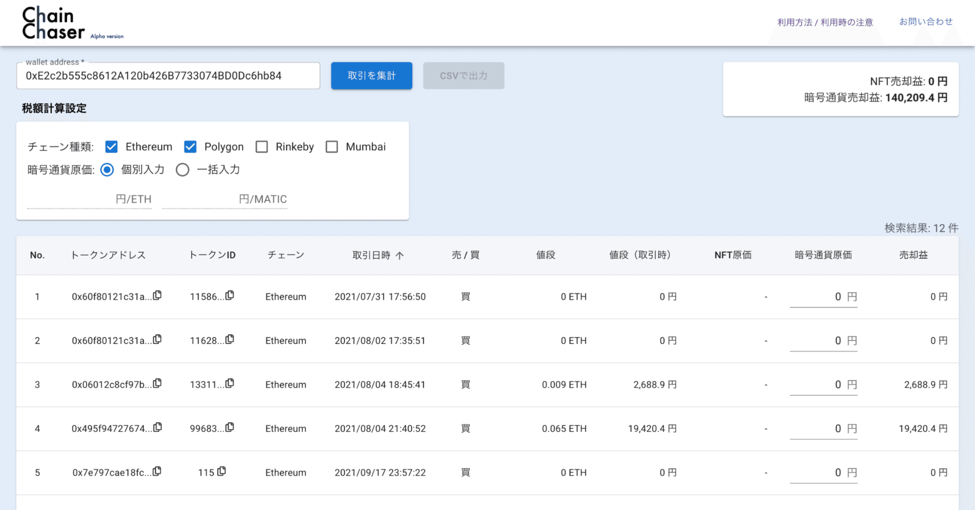The width and height of the screenshot is (975, 510).
Task: Open the お問い合わせ link
Action: pos(926,21)
